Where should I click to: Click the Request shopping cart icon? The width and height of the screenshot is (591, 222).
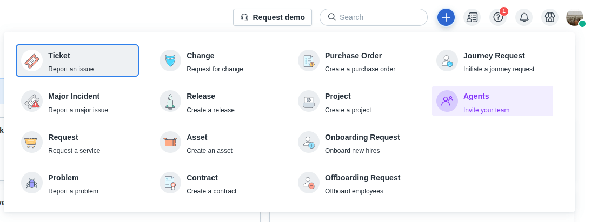click(32, 142)
